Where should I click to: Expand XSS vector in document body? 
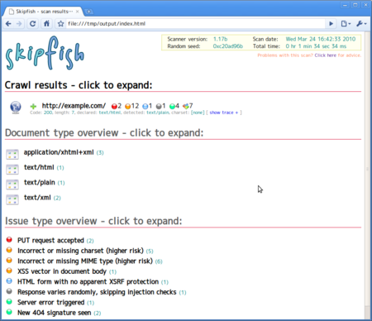point(62,271)
